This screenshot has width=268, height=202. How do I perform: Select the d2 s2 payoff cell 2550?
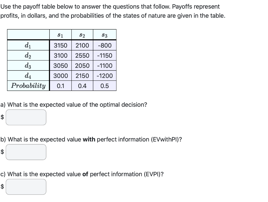[82, 56]
